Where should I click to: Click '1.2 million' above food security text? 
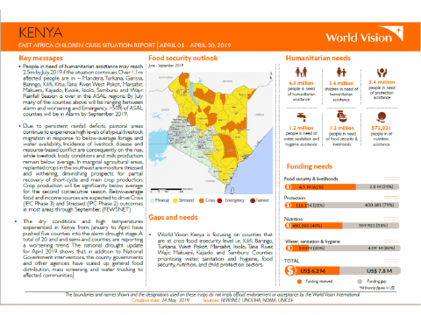click(x=341, y=128)
